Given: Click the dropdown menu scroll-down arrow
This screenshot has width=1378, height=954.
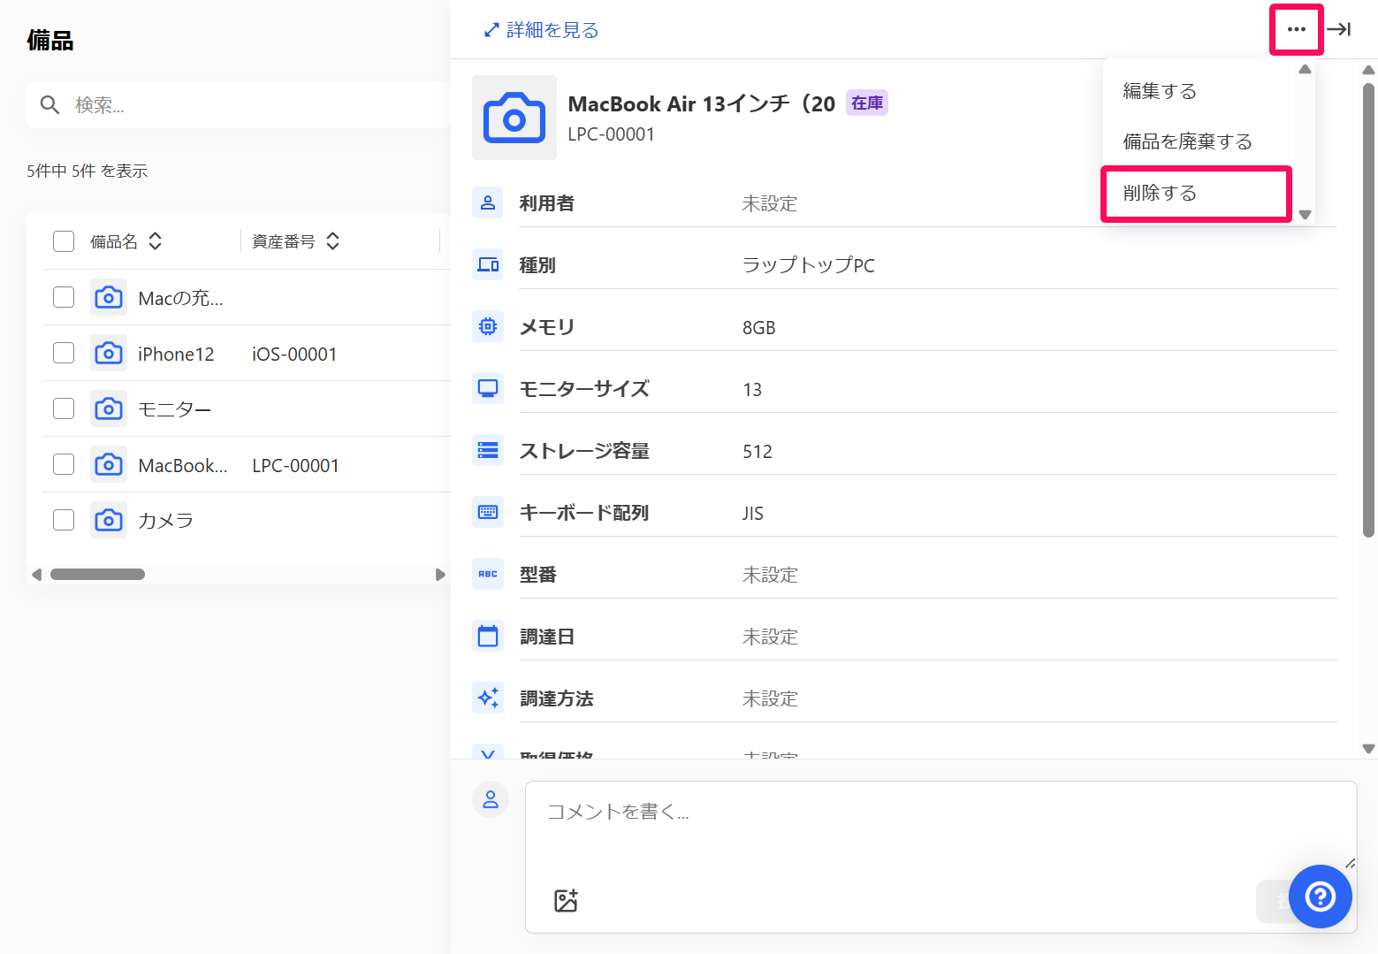Looking at the screenshot, I should (x=1305, y=215).
